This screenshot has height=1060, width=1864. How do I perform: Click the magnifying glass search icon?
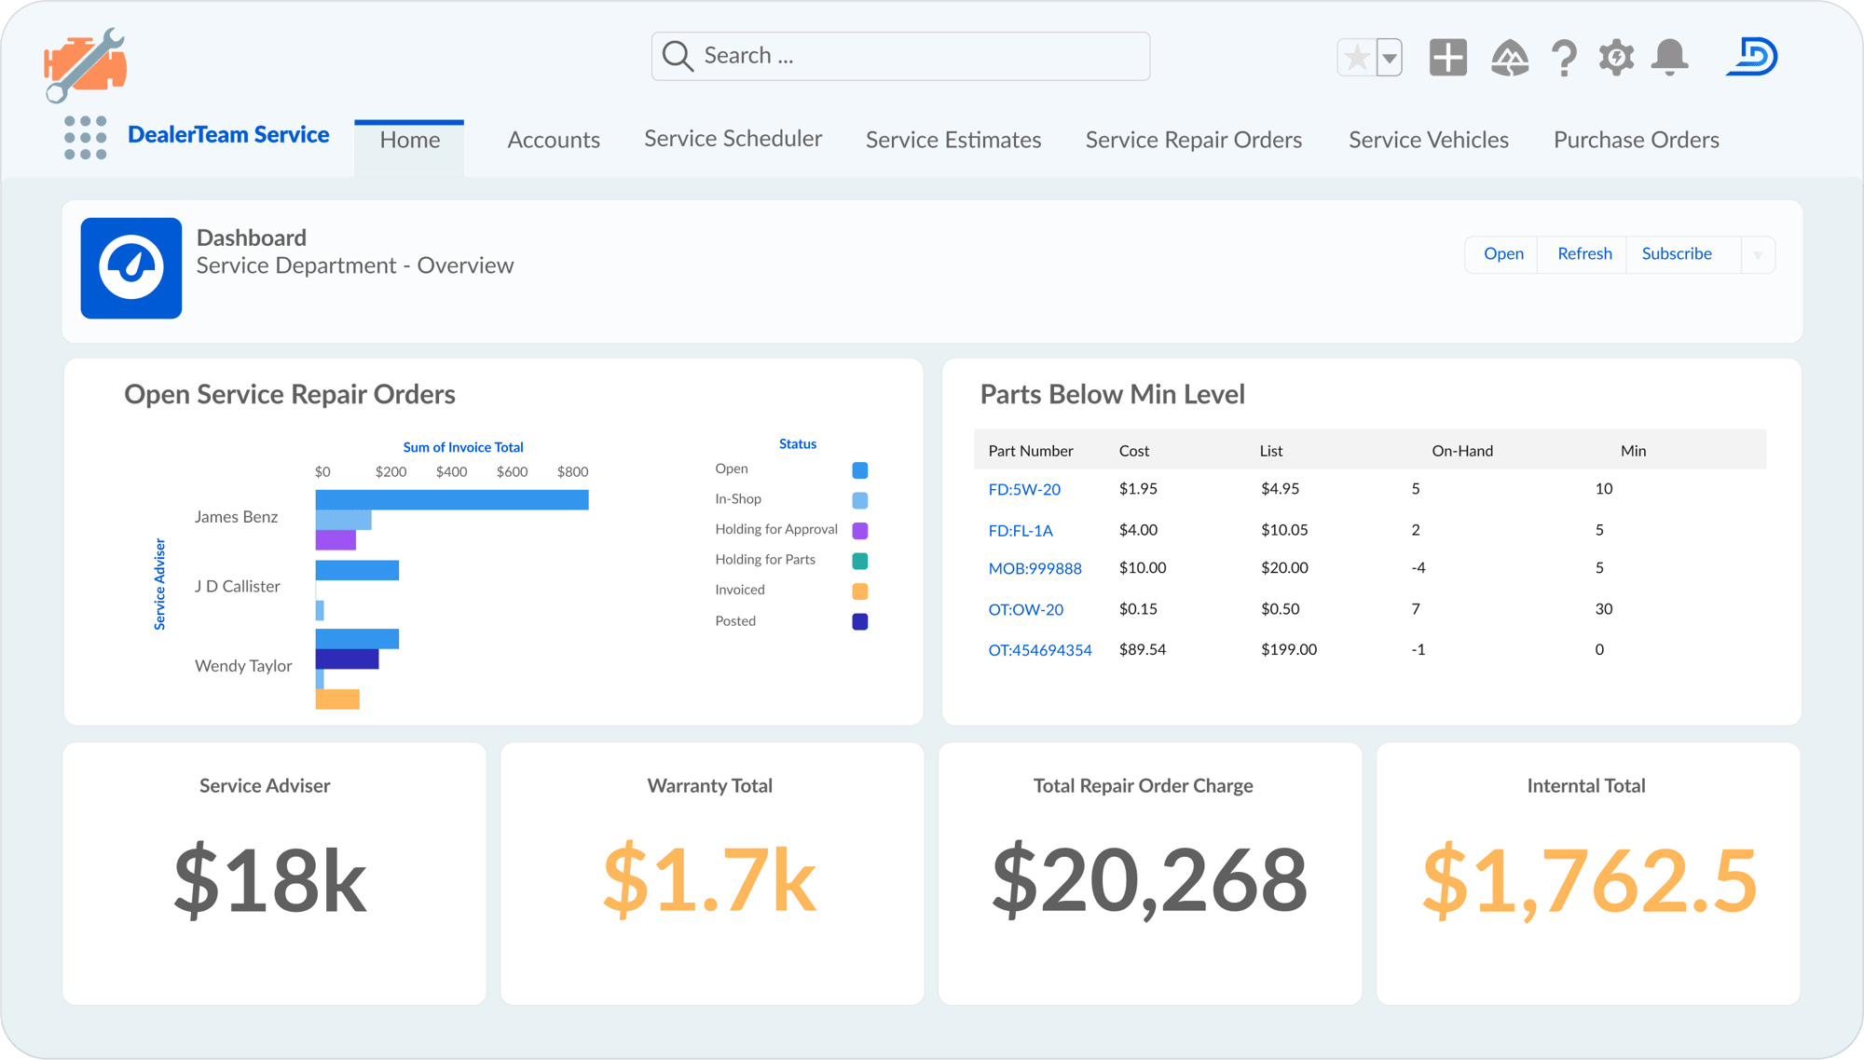(x=678, y=56)
